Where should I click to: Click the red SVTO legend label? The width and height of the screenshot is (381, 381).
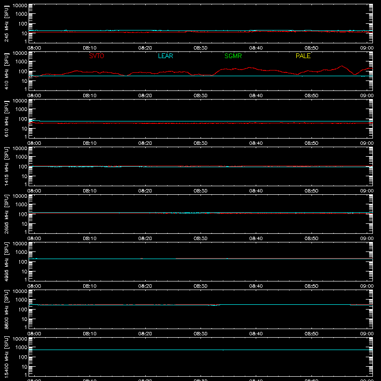click(x=97, y=56)
